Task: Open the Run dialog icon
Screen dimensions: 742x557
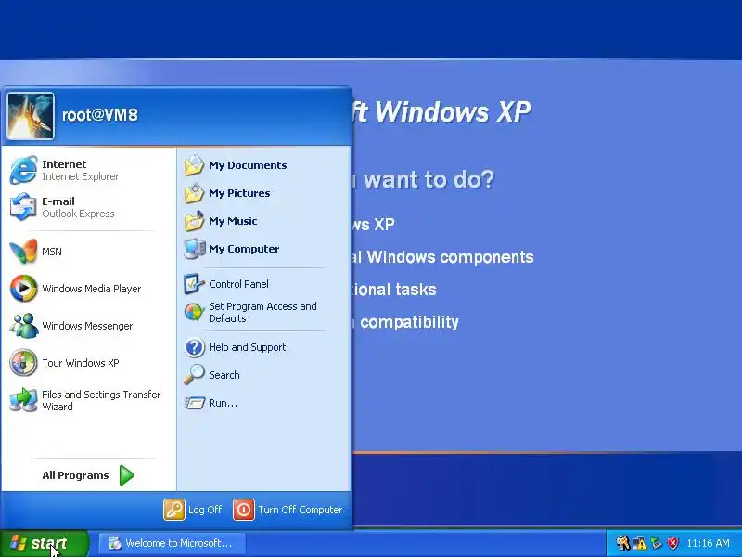Action: click(x=194, y=403)
